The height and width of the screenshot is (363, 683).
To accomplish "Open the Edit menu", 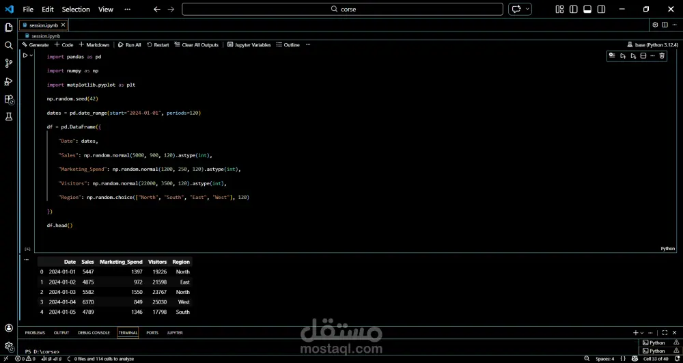I will 48,9.
